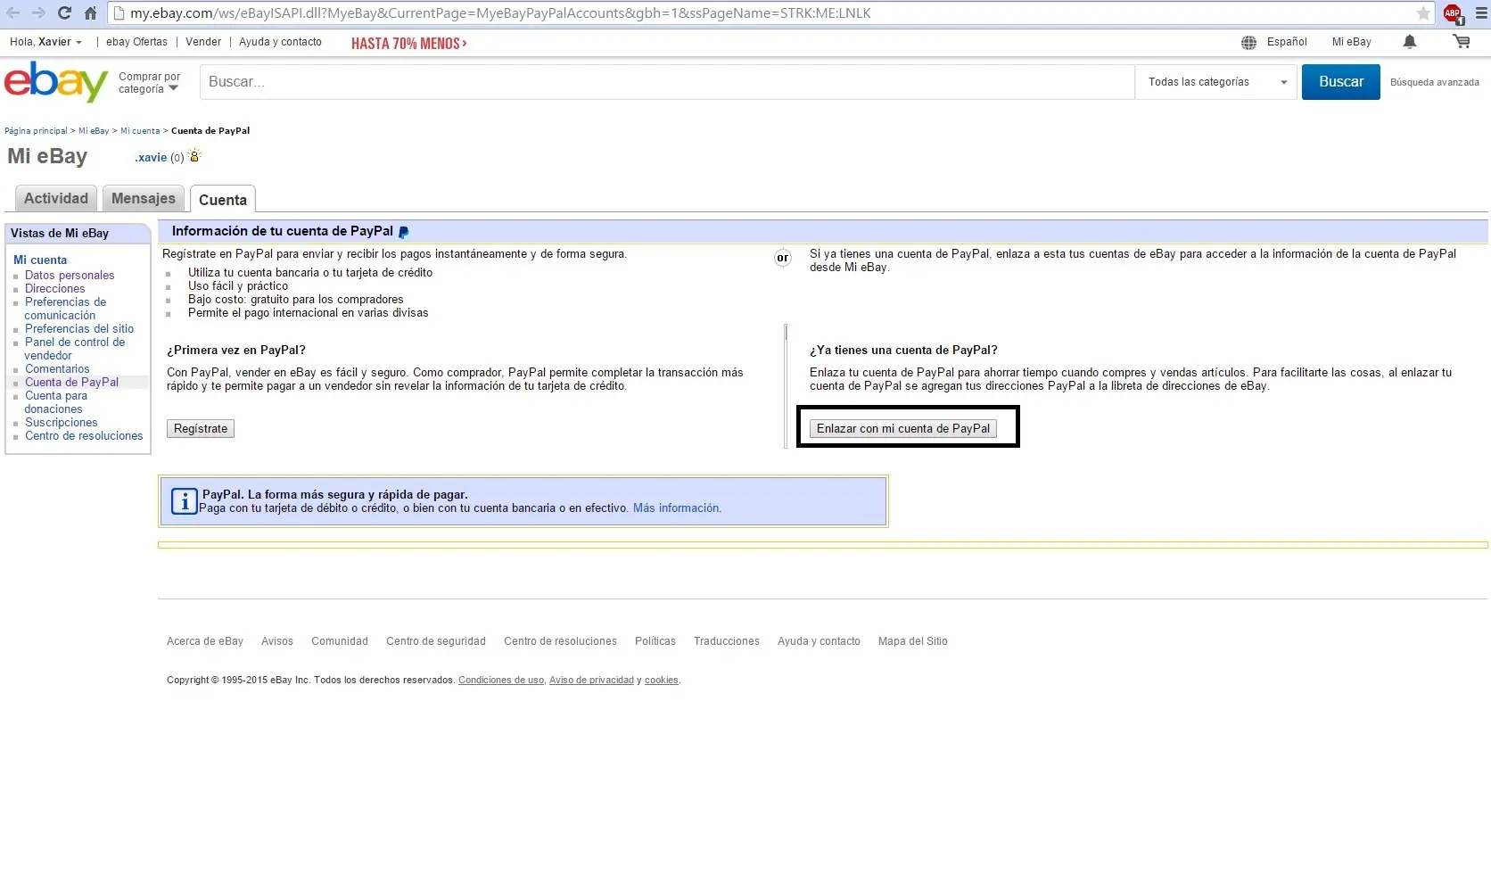Click the blue Buscar button
The height and width of the screenshot is (875, 1491).
1341,82
